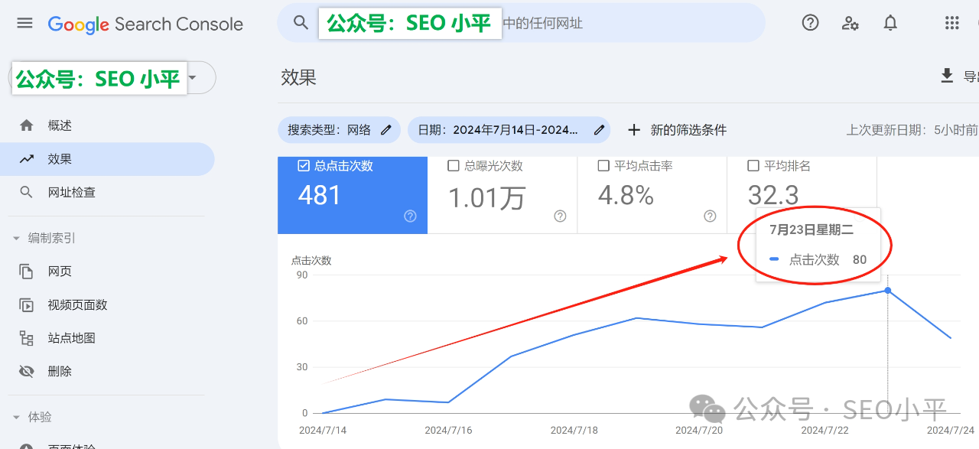Image resolution: width=979 pixels, height=449 pixels.
Task: Click the 概述 home icon
Action: (27, 125)
